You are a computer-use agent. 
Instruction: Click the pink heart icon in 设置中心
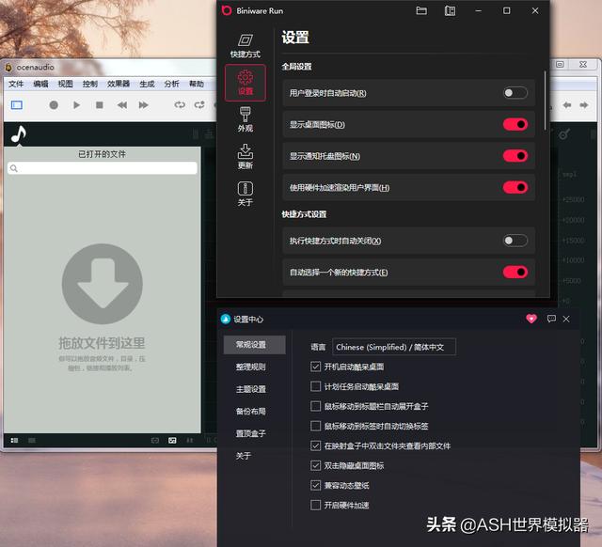coord(531,319)
